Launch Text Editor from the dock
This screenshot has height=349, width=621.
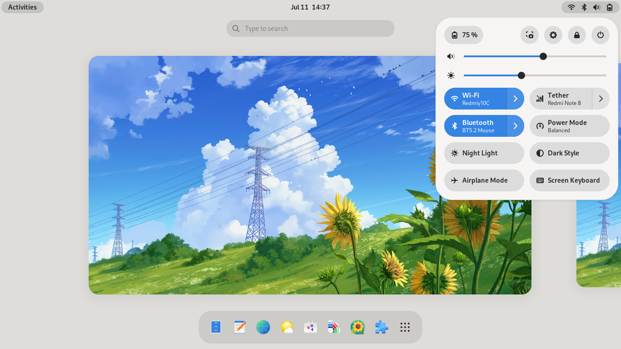[x=240, y=327]
